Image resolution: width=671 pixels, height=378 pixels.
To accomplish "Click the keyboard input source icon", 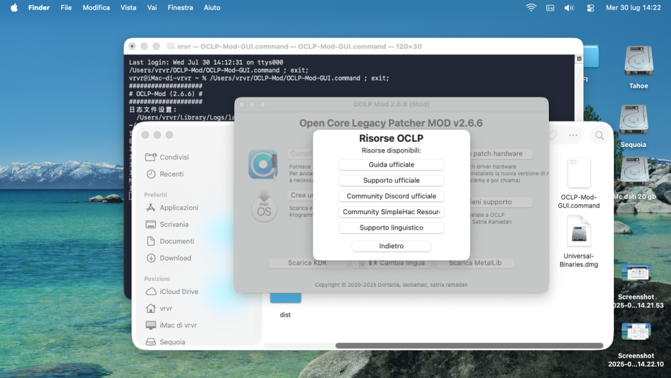I will tap(550, 7).
